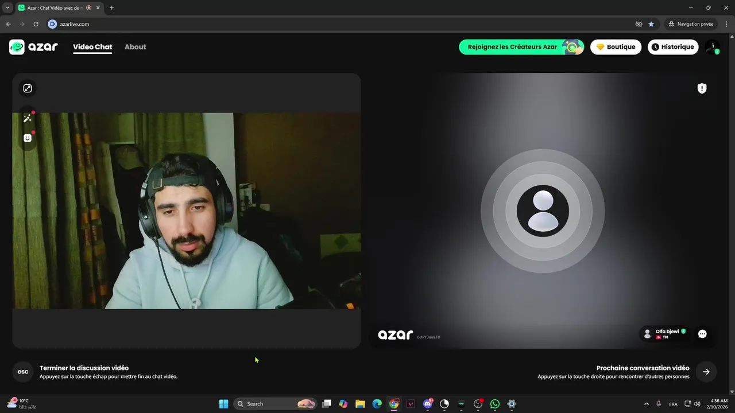This screenshot has width=735, height=413.
Task: Open Chrome three-dot menu
Action: click(x=726, y=24)
